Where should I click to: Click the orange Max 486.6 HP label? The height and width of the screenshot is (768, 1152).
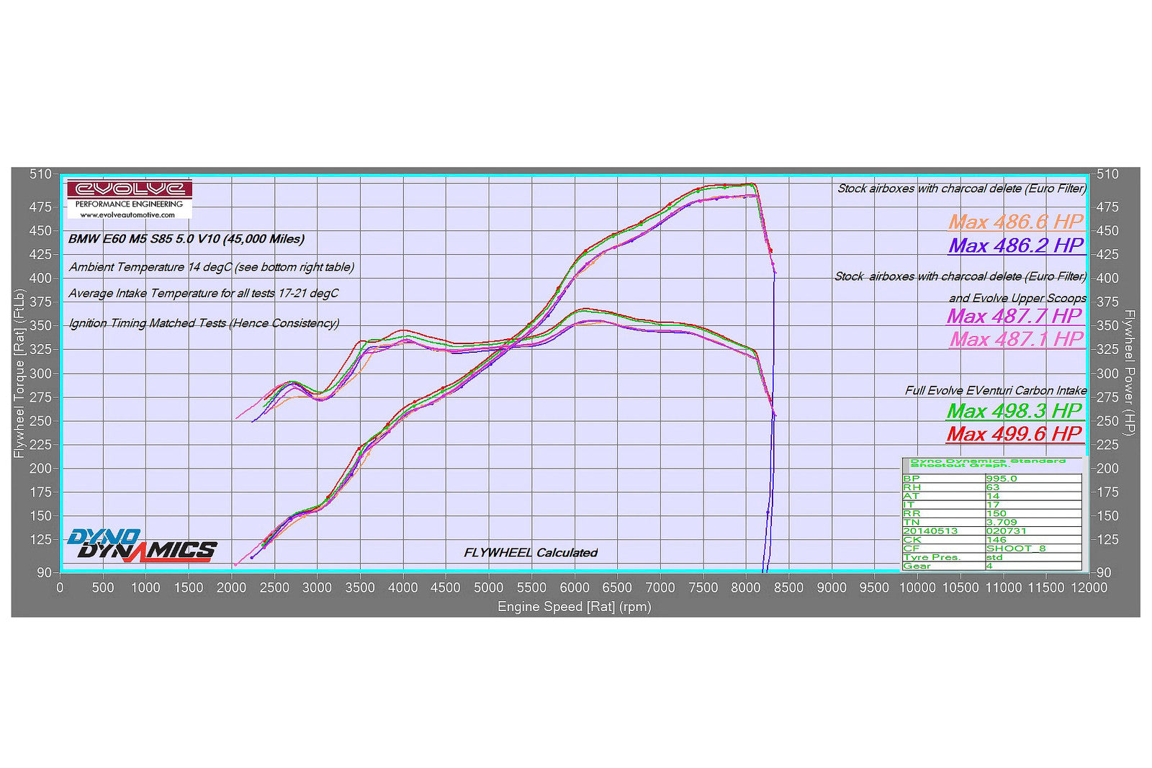coord(1015,222)
